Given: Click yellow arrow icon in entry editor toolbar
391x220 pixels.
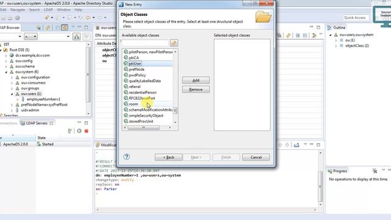Looking at the screenshot, I should pyautogui.click(x=314, y=35).
